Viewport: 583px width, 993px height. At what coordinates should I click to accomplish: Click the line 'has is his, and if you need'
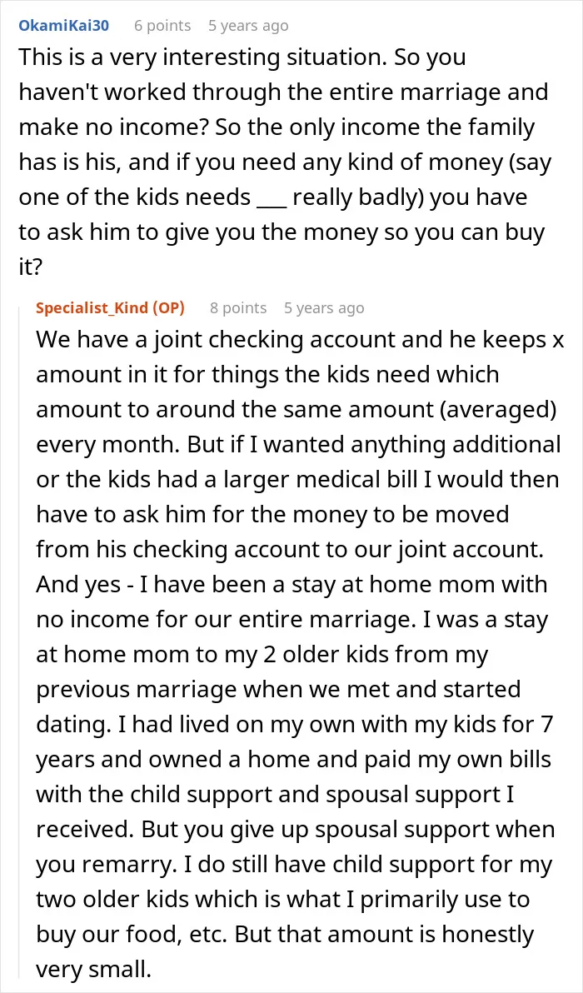point(285,163)
